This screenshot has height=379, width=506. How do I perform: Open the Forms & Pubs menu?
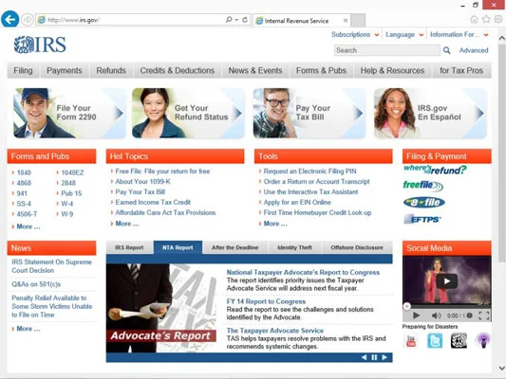(x=321, y=70)
